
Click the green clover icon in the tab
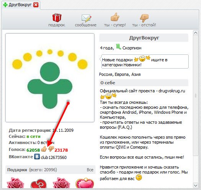coord(5,5)
